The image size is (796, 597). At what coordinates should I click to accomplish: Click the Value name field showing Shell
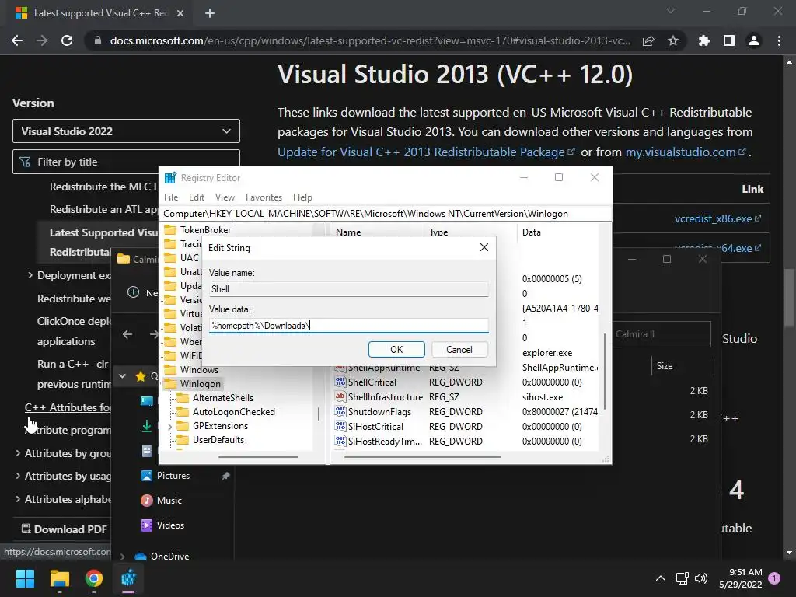pos(349,289)
